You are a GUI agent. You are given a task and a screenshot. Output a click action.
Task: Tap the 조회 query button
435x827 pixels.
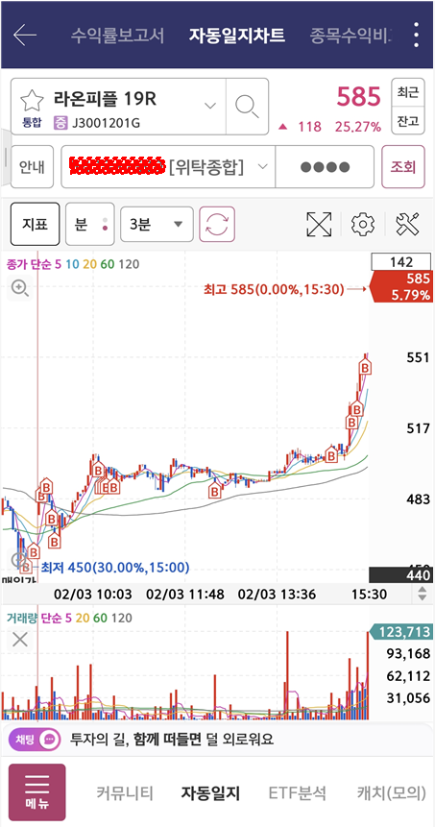click(403, 167)
